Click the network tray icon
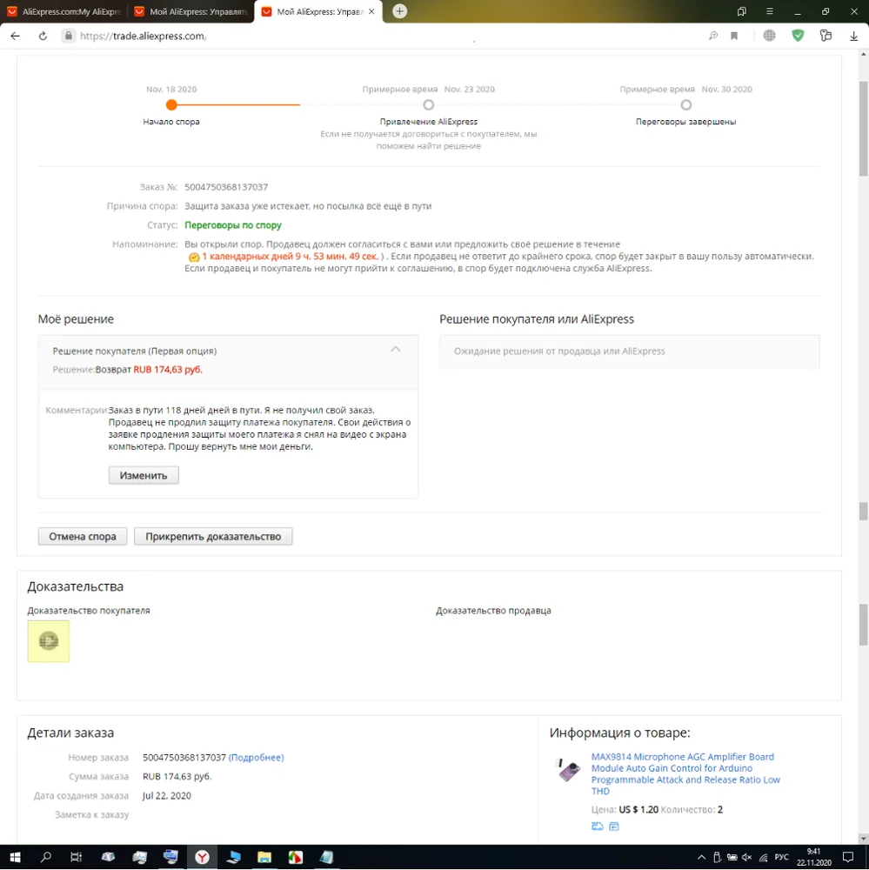 tap(764, 857)
